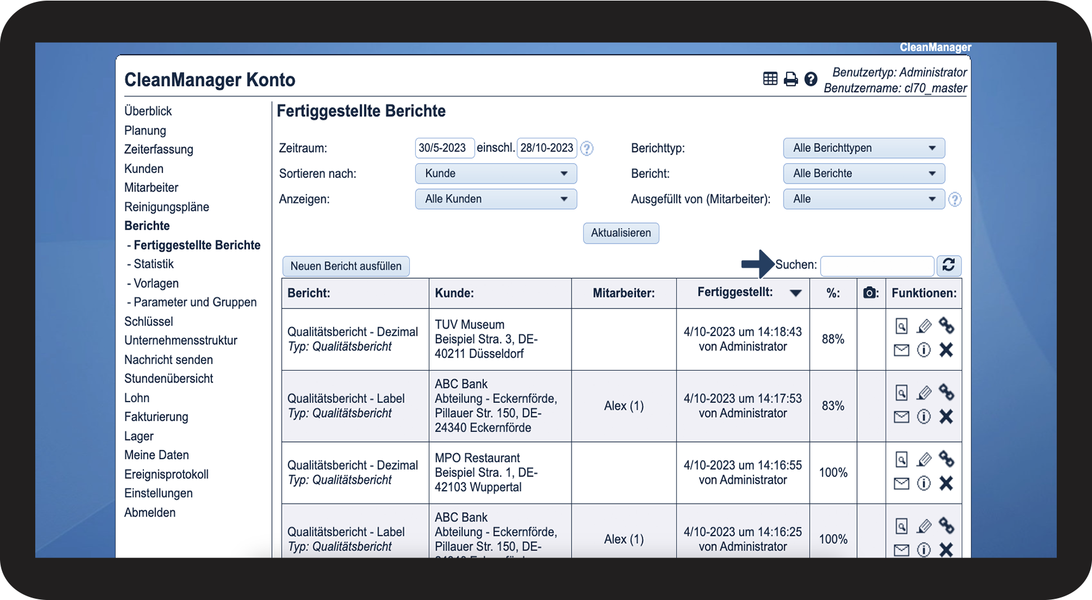Viewport: 1092px width, 600px height.
Task: Show info for MPO Restaurant report
Action: [x=924, y=484]
